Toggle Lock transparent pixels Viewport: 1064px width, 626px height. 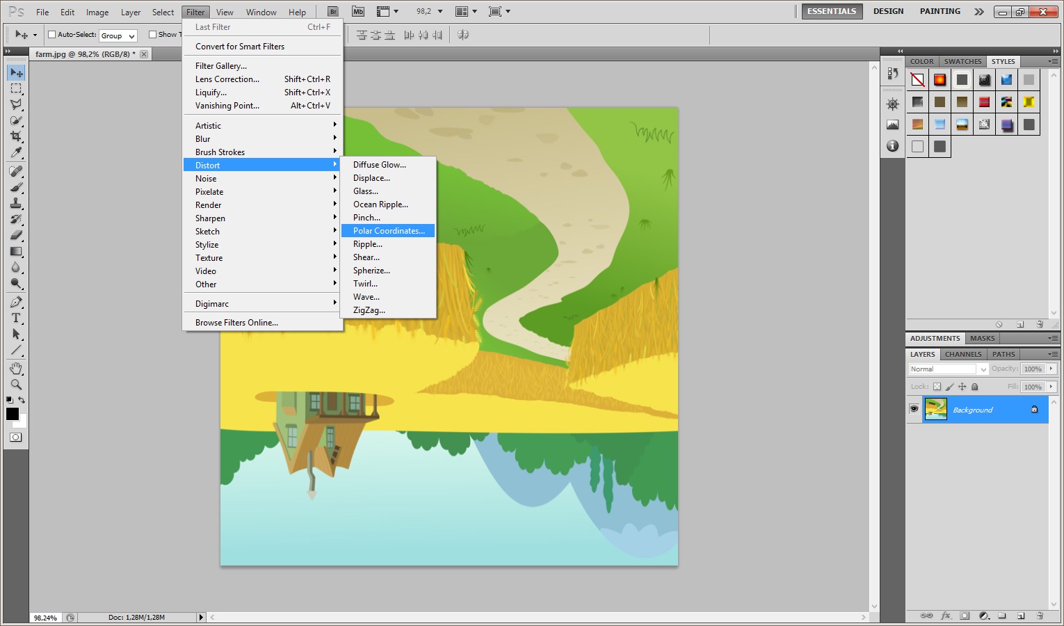[x=937, y=387]
